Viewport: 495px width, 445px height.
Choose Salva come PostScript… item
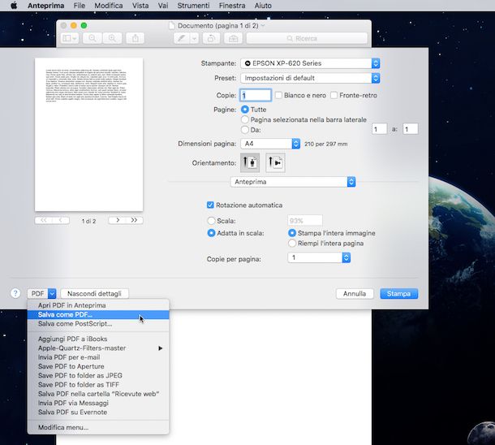point(98,324)
